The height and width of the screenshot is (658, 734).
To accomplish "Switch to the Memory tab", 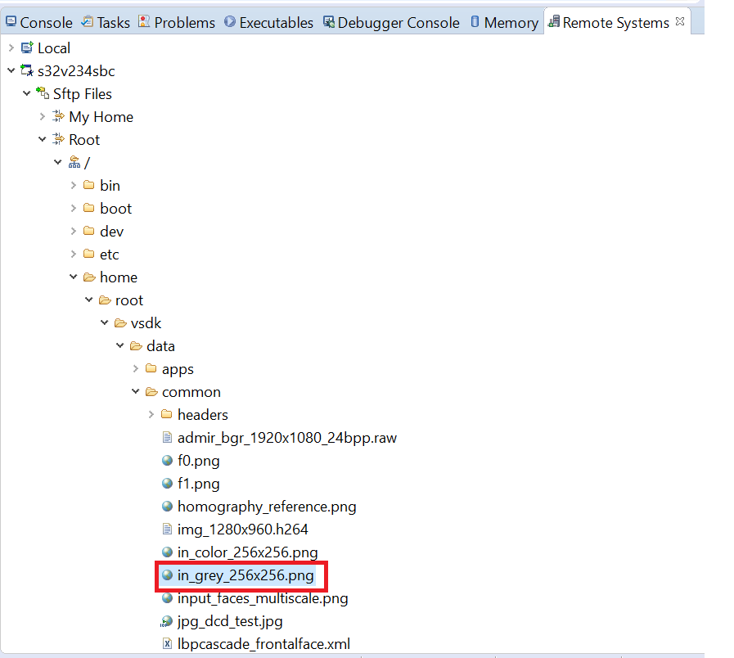I will click(x=504, y=22).
